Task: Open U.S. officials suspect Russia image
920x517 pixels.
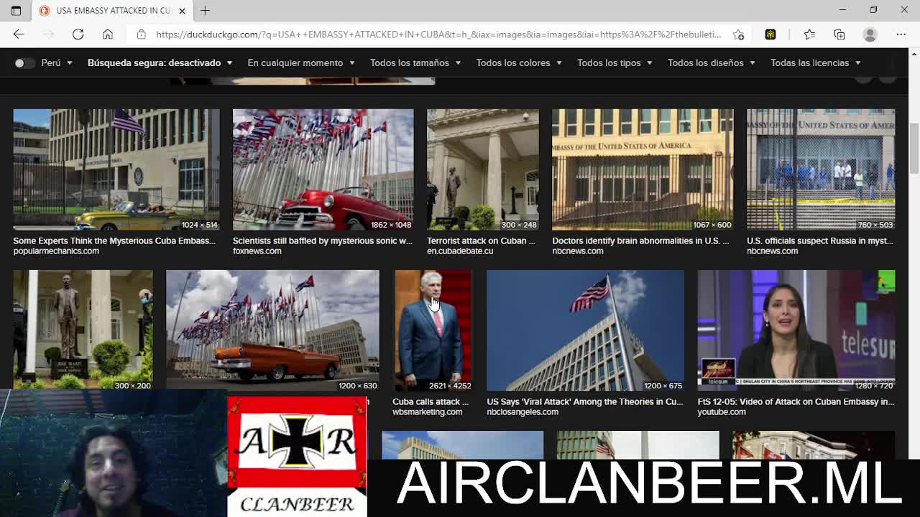Action: (821, 169)
